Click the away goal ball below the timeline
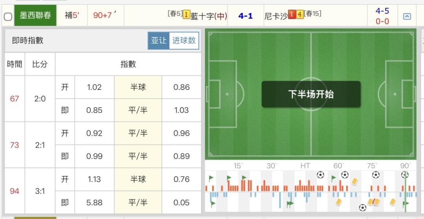Screen dimensions: 424x219 click(x=362, y=207)
